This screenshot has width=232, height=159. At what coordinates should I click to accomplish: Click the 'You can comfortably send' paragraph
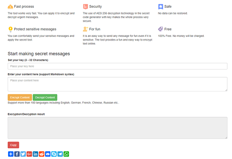41,38
